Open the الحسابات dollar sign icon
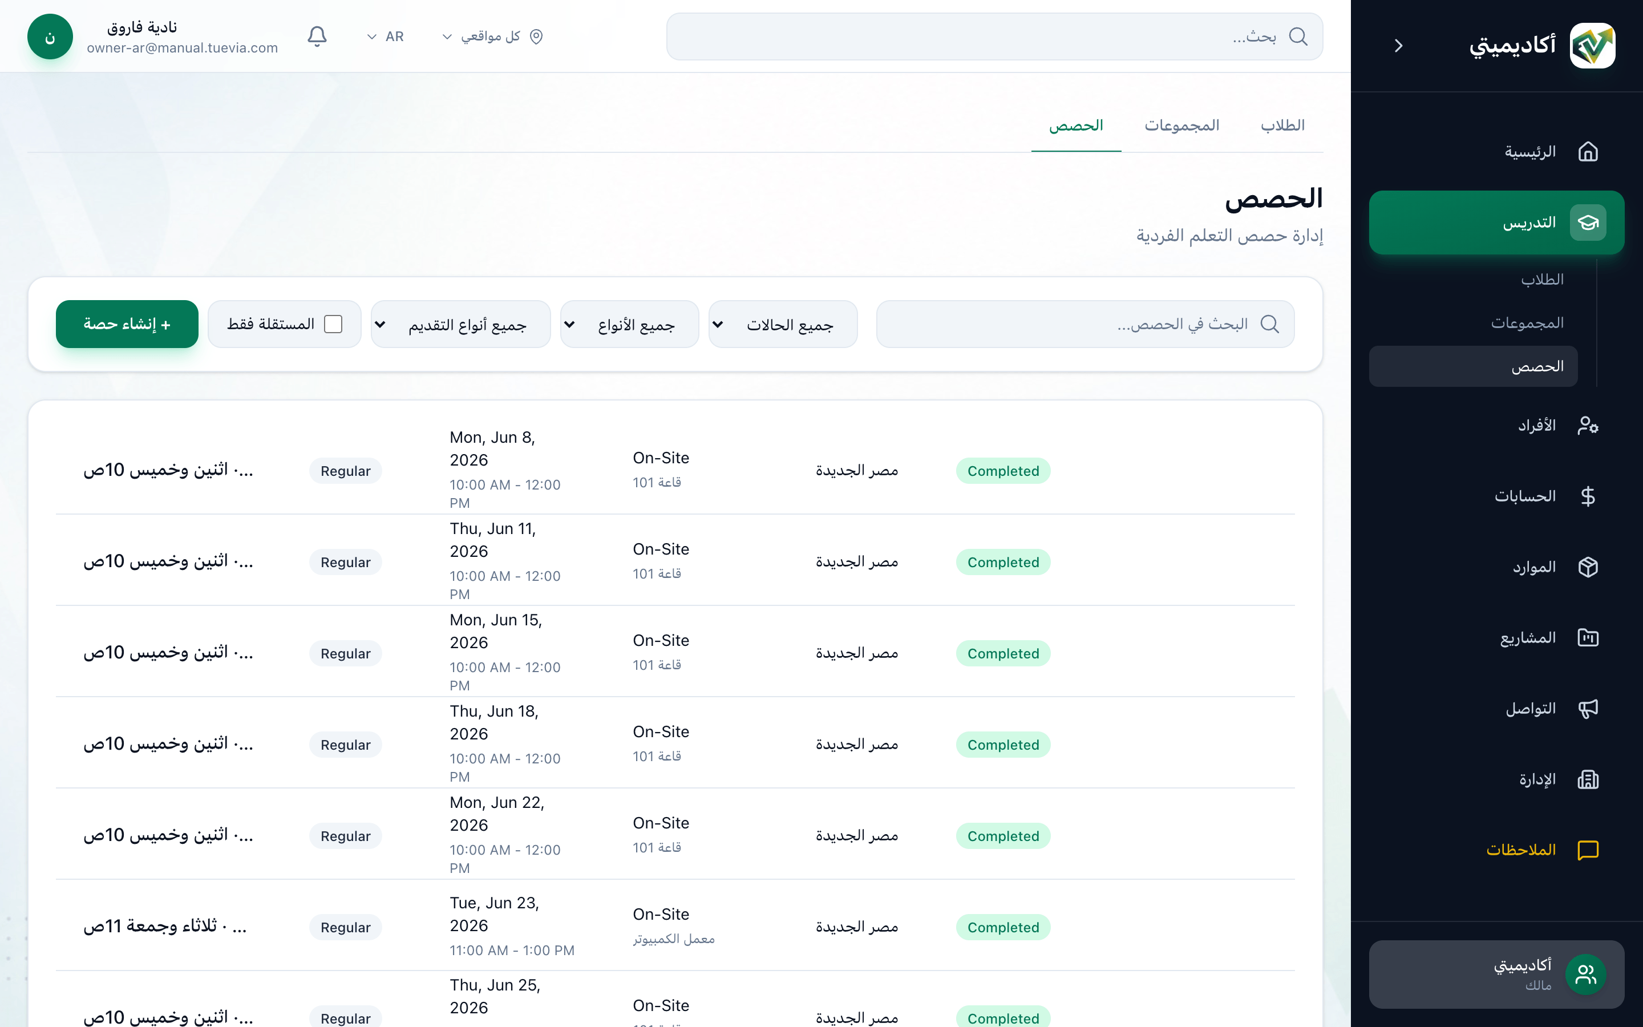Screen dimensions: 1643x1027 click(1587, 496)
